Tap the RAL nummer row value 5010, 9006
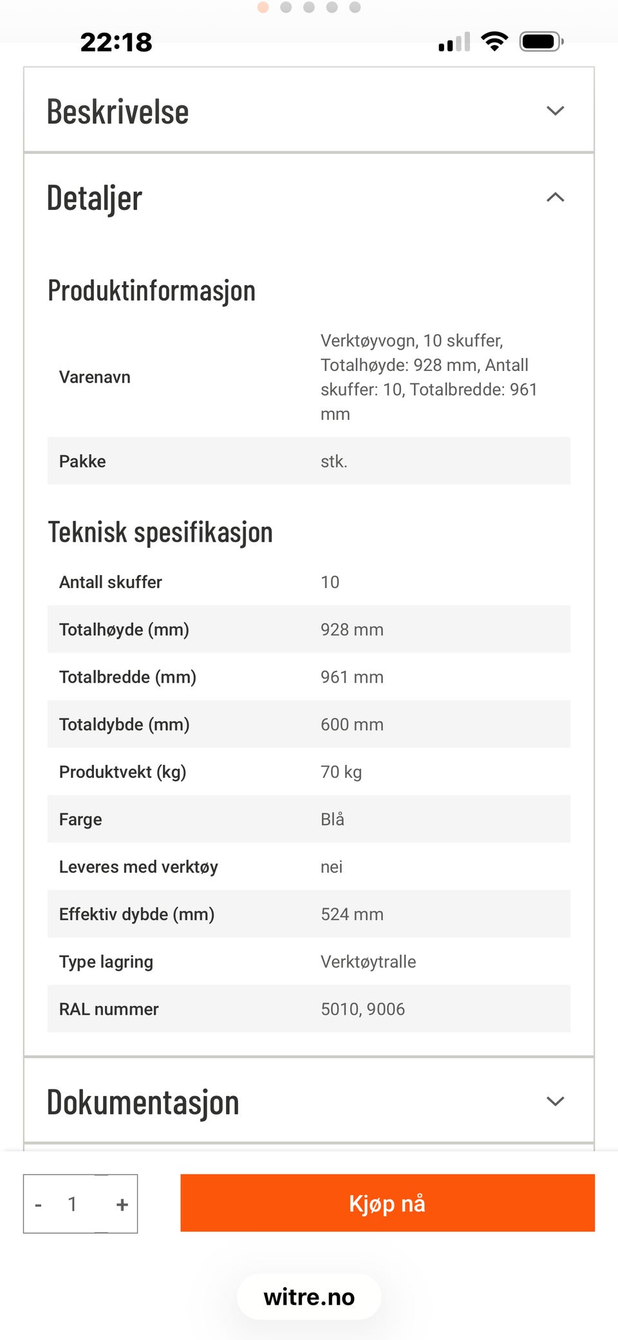 pyautogui.click(x=363, y=1009)
